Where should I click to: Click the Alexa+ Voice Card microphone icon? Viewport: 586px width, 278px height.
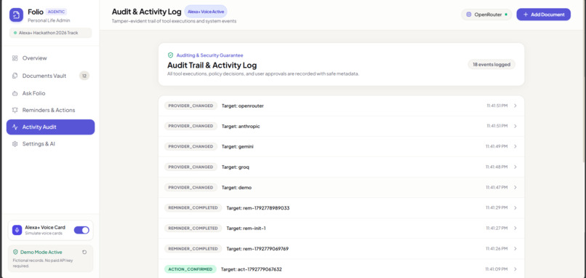coord(17,230)
